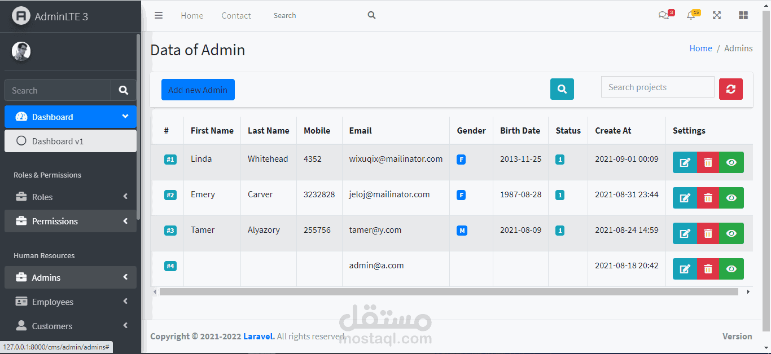Delete the admin@a.com row
771x354 pixels.
click(708, 269)
